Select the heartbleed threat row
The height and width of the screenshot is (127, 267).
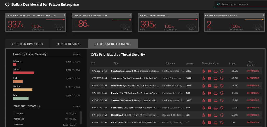(x=45, y=119)
